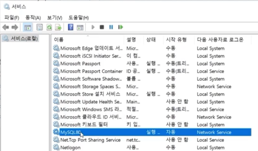Go back with the left arrow toolbar icon

6,27
